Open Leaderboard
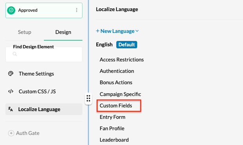Viewport: 243px width, 145px height. click(114, 140)
